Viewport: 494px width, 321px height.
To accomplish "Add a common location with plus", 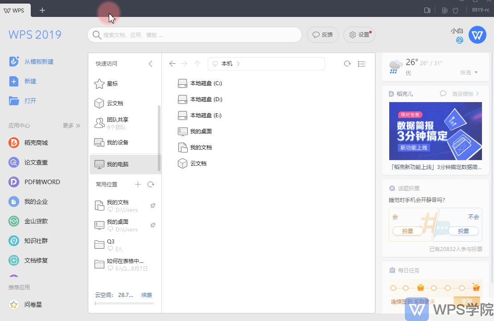I will tap(138, 184).
